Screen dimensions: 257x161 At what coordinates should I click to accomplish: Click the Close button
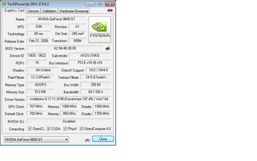(x=103, y=139)
